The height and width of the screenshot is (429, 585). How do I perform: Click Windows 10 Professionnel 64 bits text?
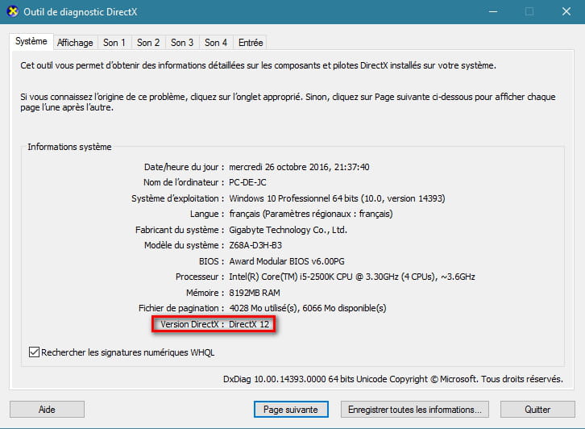[337, 198]
